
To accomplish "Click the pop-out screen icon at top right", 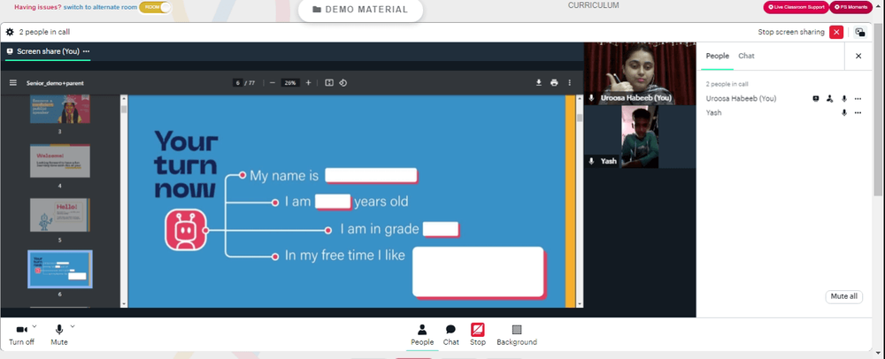I will (x=859, y=32).
